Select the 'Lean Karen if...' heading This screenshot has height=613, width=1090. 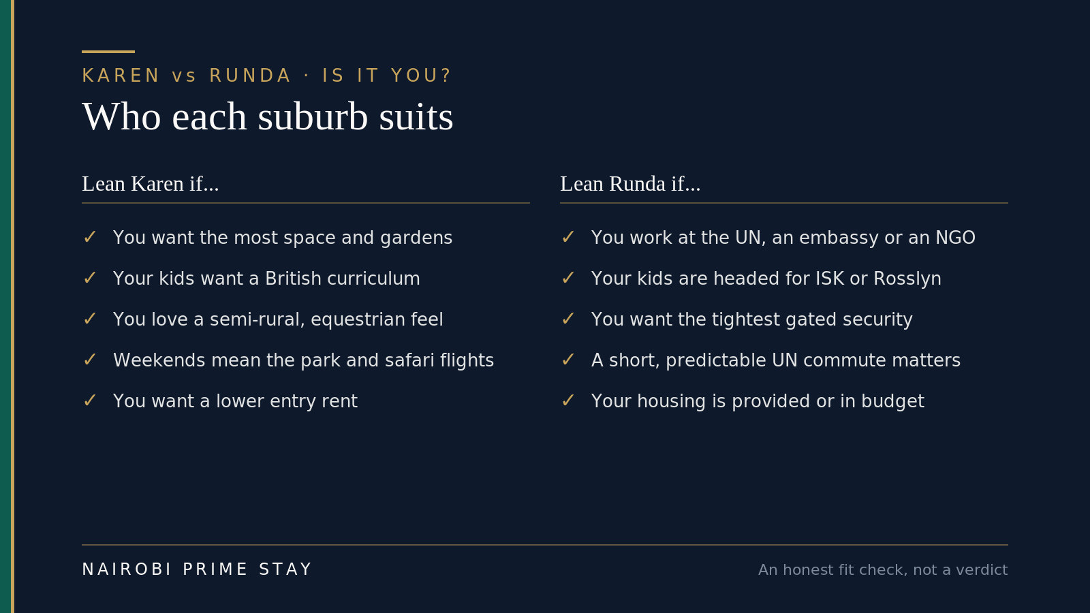tap(151, 184)
